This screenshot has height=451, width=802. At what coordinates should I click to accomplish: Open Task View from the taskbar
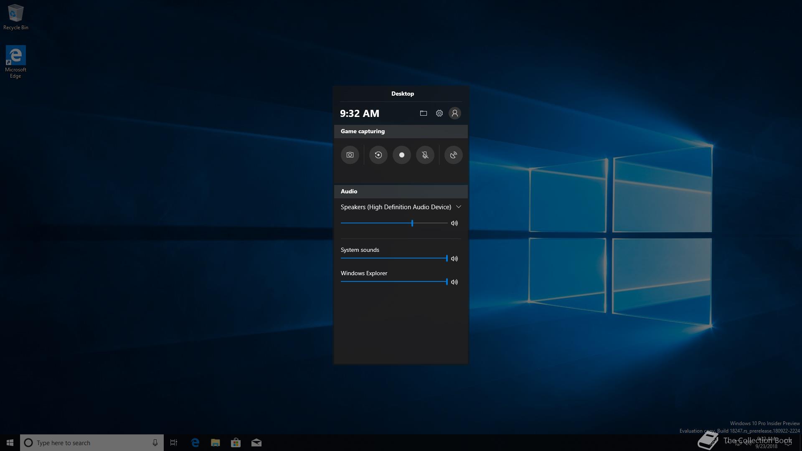point(174,443)
